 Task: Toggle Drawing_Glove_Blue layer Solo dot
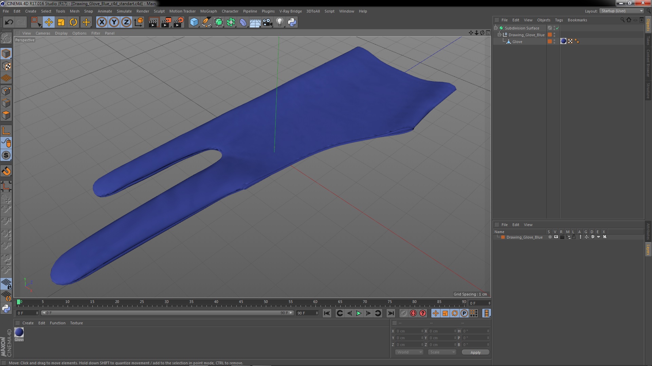[550, 237]
